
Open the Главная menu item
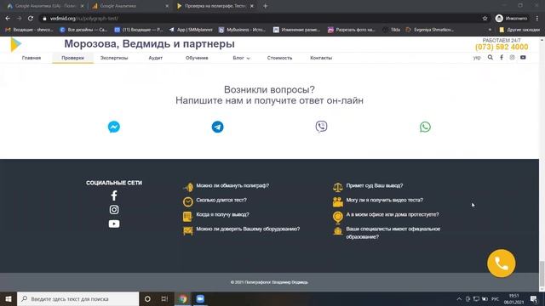[x=32, y=58]
